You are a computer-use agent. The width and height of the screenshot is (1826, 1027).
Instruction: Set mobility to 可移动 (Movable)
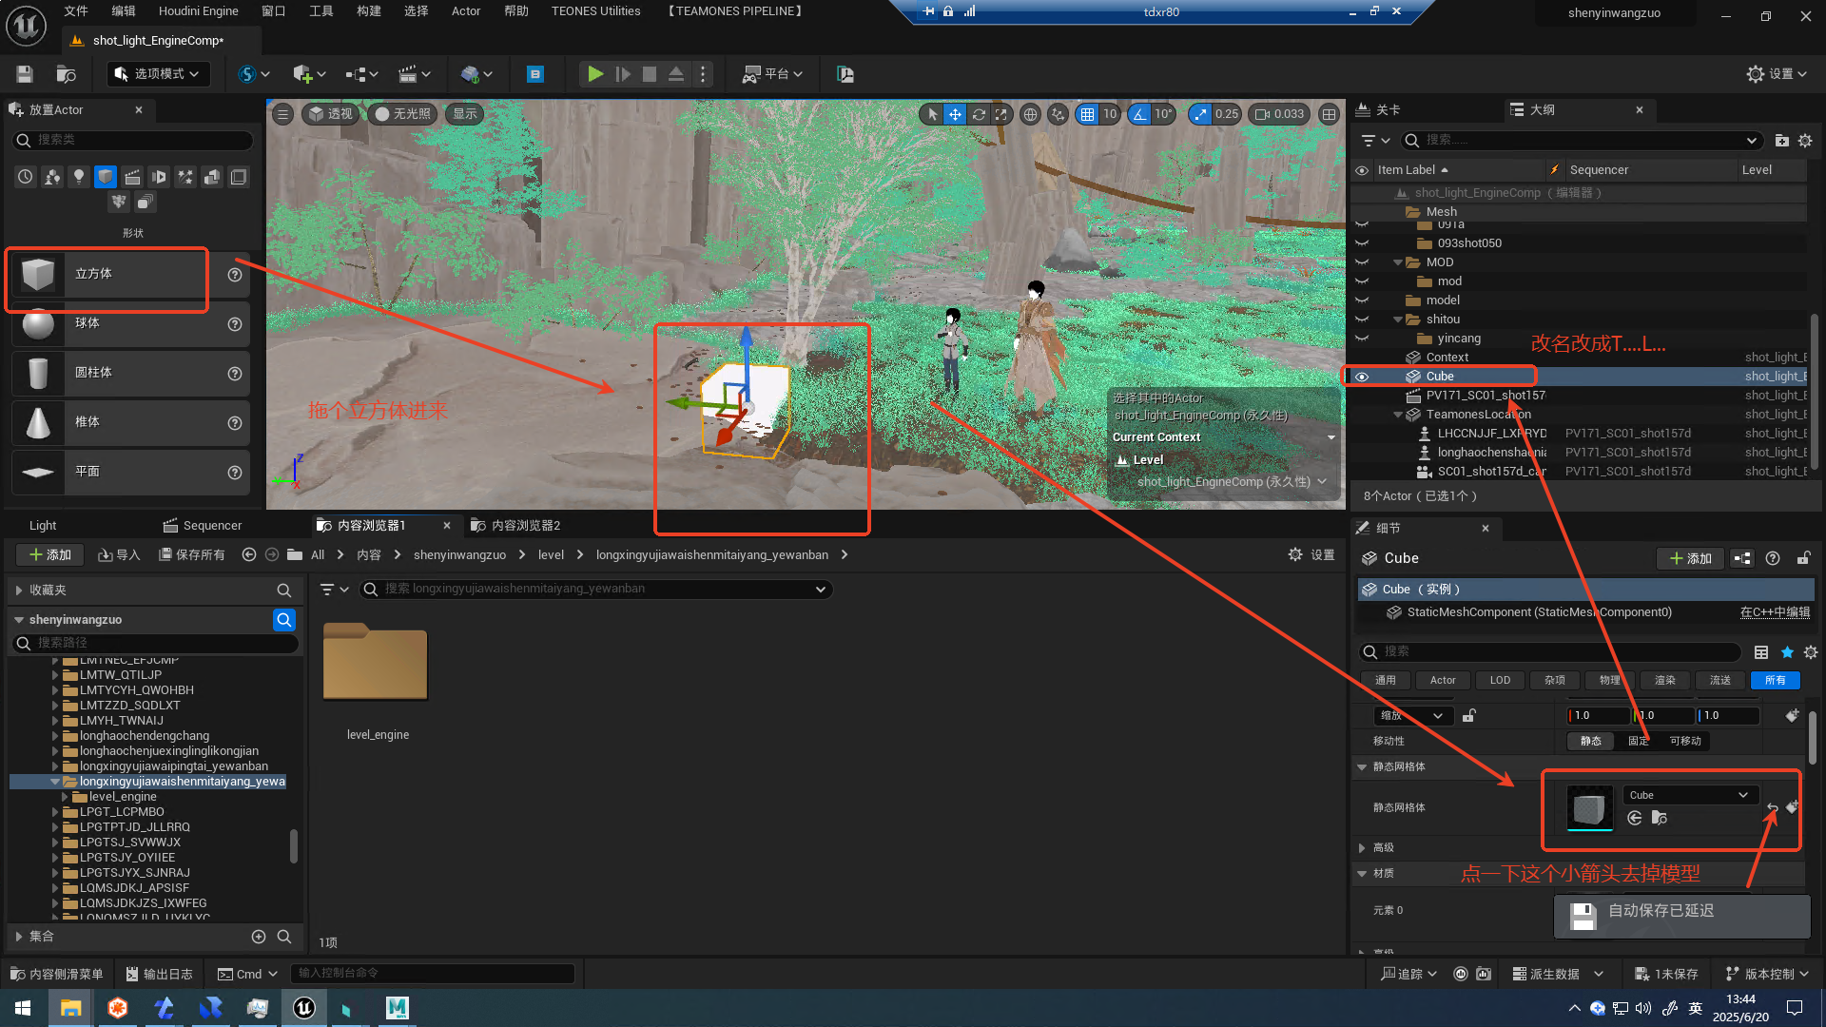coord(1685,741)
